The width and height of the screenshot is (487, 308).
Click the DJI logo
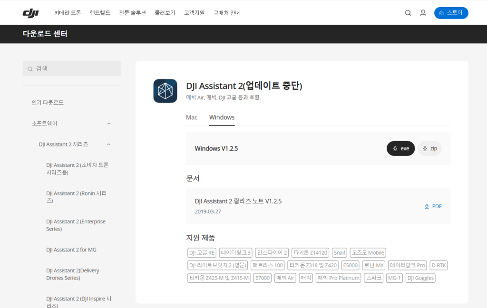[x=30, y=13]
